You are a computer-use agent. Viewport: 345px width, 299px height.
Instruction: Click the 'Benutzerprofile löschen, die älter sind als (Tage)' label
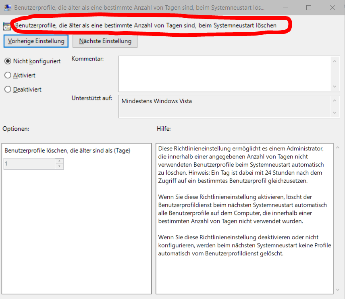click(67, 151)
